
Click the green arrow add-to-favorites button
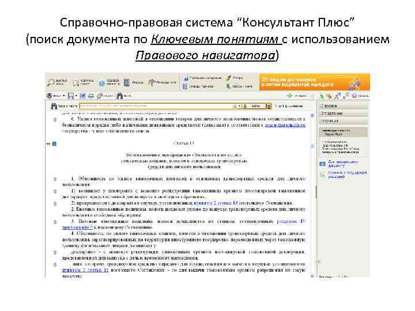(289, 96)
